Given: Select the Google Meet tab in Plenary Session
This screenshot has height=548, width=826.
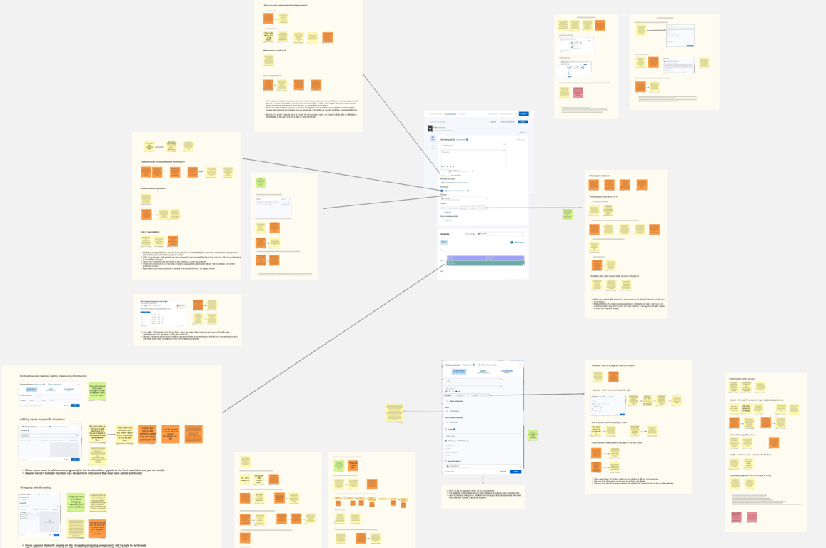Looking at the screenshot, I should [459, 372].
